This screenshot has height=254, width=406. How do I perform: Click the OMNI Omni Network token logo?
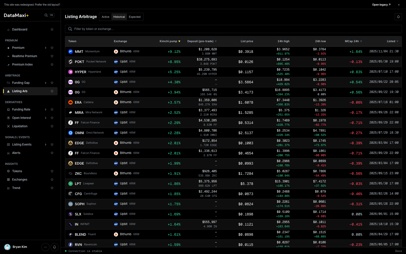71,133
